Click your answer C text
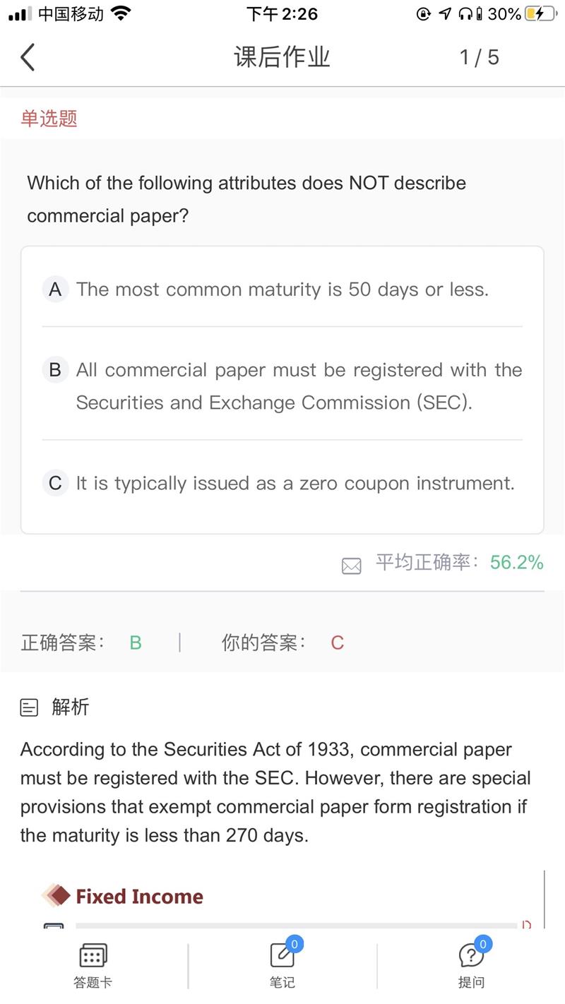This screenshot has height=1004, width=565. pos(337,643)
